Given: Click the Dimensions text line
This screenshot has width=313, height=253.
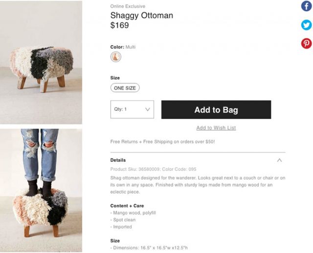Looking at the screenshot, I should [x=149, y=249].
